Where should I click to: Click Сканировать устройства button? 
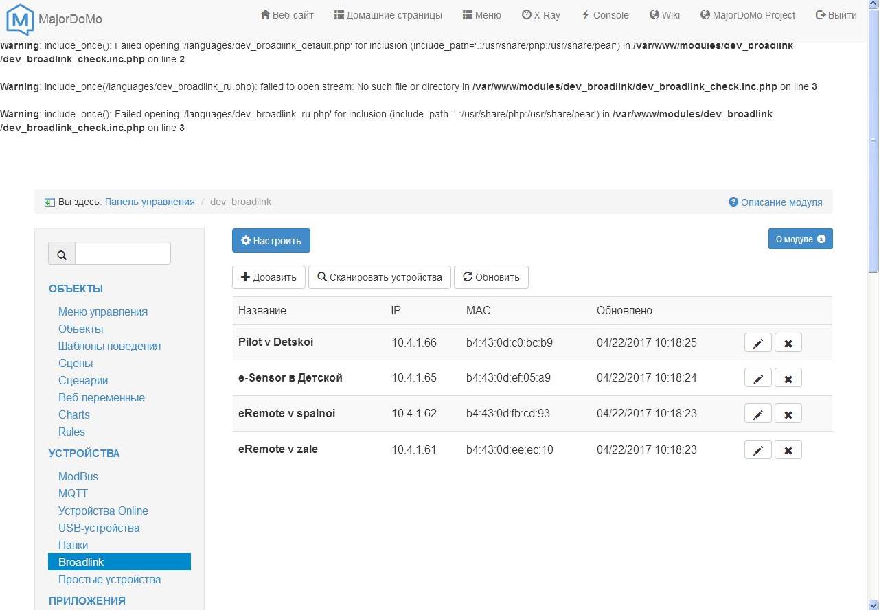pos(380,277)
